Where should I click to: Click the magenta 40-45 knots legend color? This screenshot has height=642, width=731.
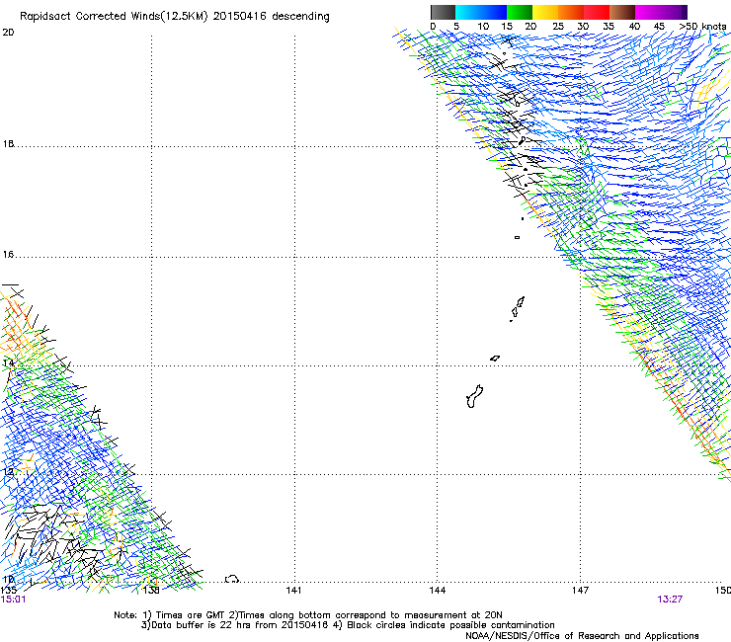click(x=648, y=12)
